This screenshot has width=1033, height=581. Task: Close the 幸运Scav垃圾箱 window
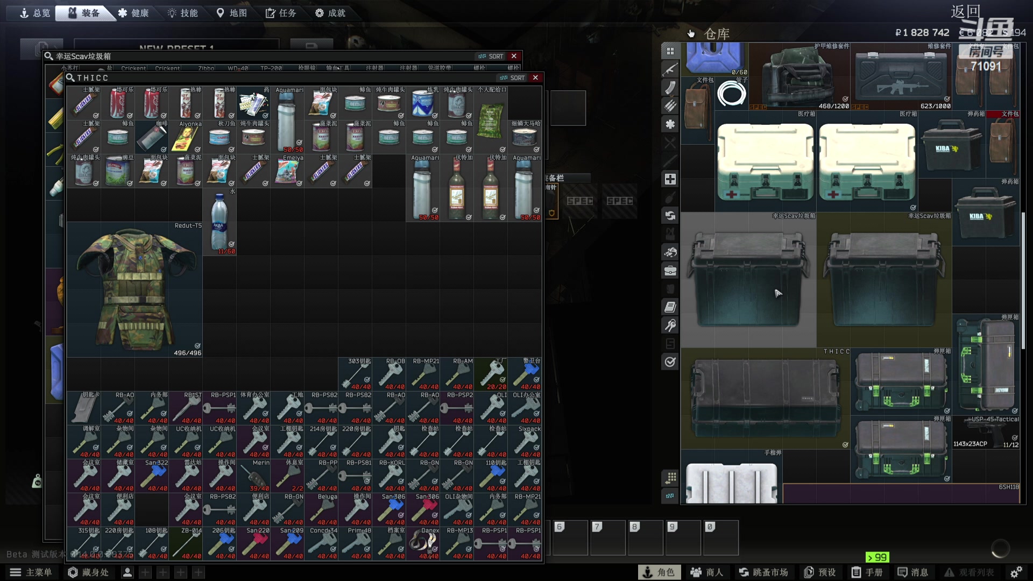pos(514,56)
